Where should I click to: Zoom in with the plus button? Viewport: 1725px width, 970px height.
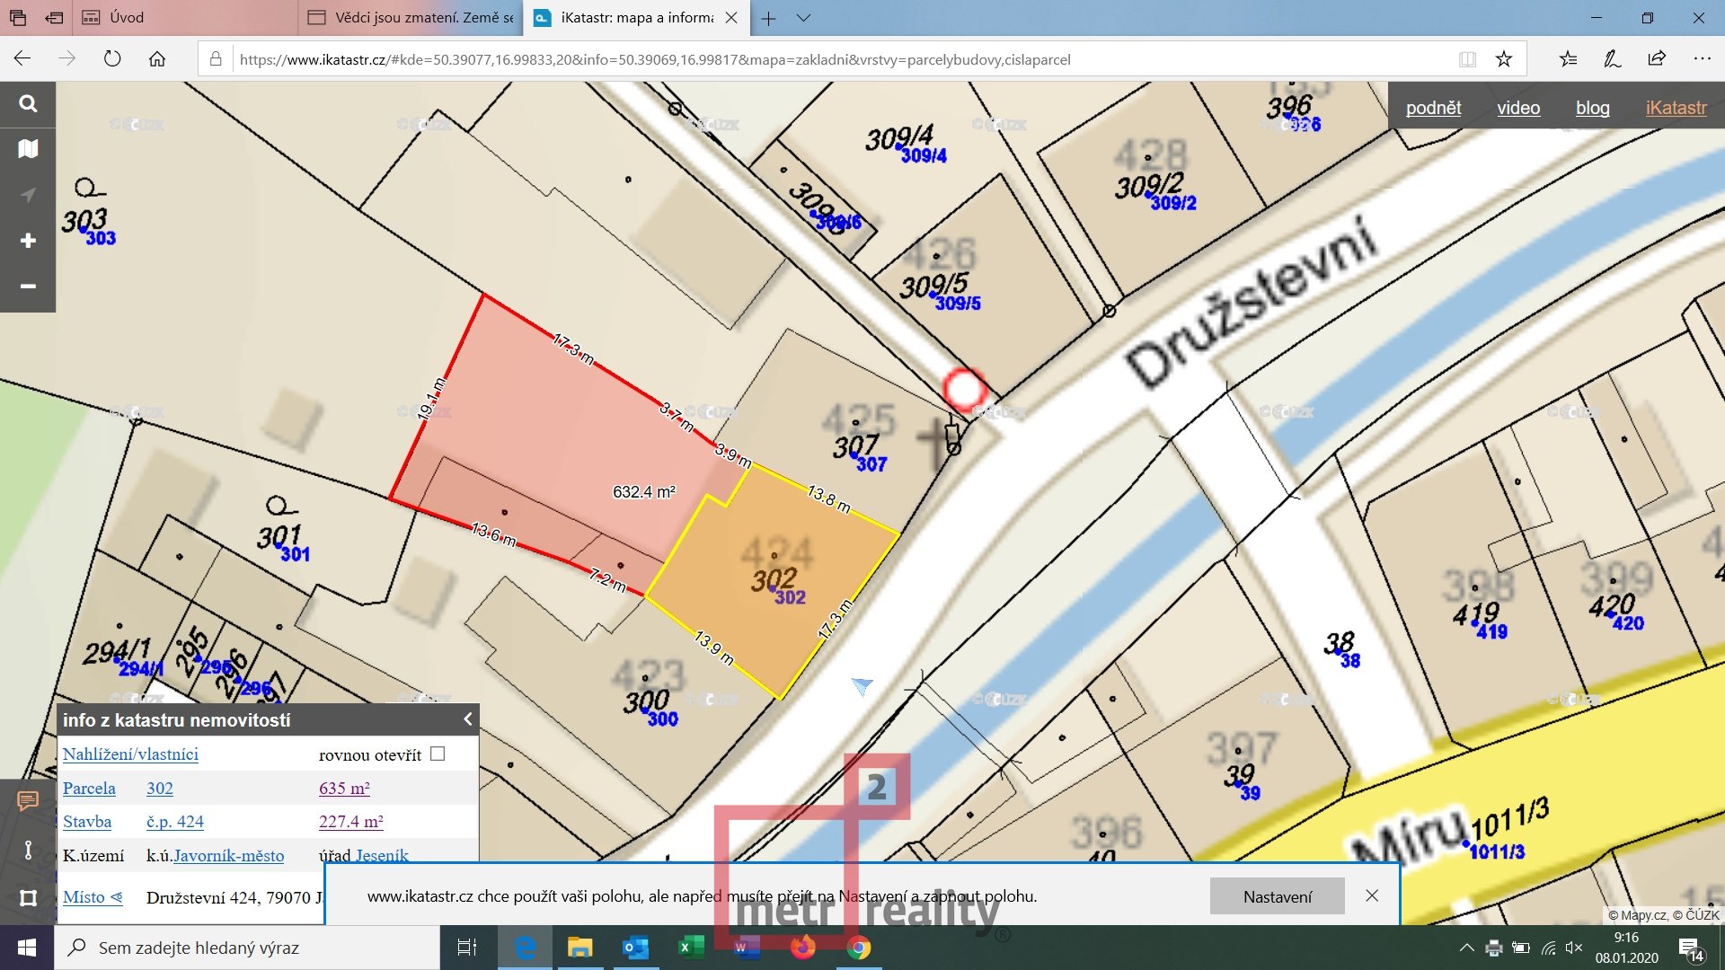pyautogui.click(x=28, y=241)
